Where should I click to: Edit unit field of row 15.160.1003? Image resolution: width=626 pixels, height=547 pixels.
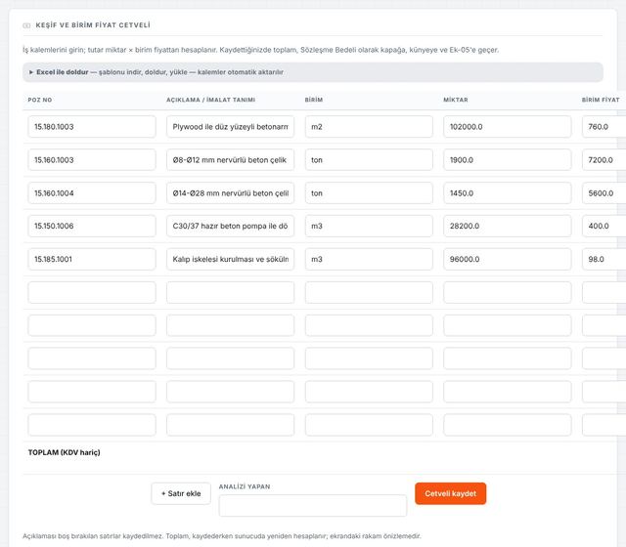tap(369, 160)
